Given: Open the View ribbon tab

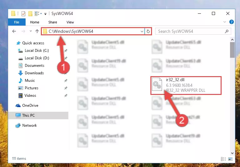Looking at the screenshot, I should tap(70, 22).
